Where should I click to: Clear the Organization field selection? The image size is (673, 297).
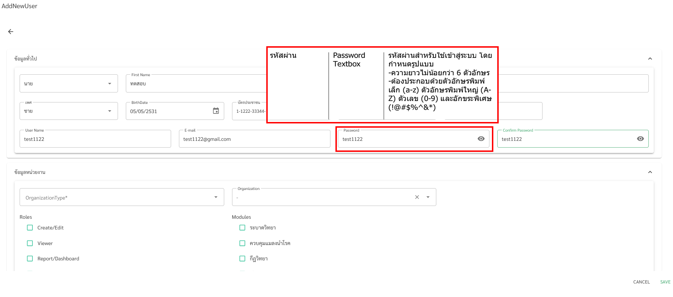pyautogui.click(x=417, y=197)
